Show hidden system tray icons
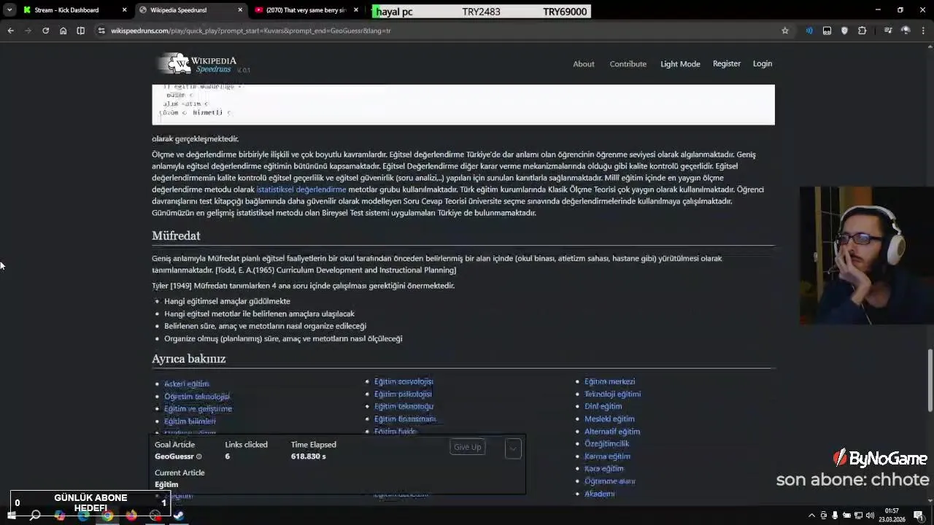The width and height of the screenshot is (934, 525). [811, 516]
